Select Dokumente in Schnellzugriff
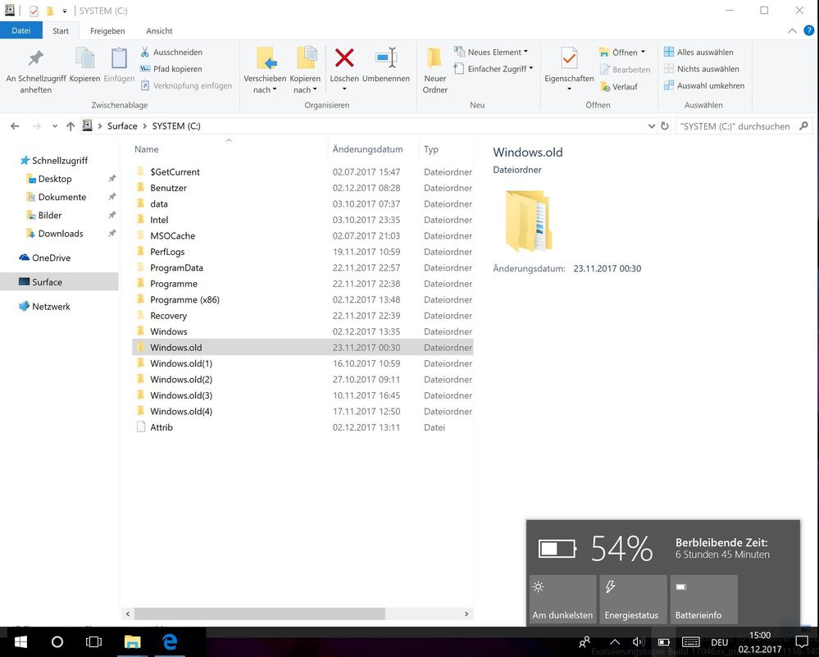Image resolution: width=819 pixels, height=657 pixels. [62, 197]
